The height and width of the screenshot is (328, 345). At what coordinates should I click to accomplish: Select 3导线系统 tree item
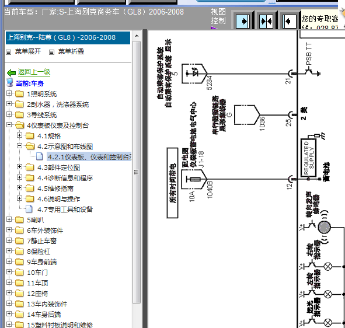(42, 115)
